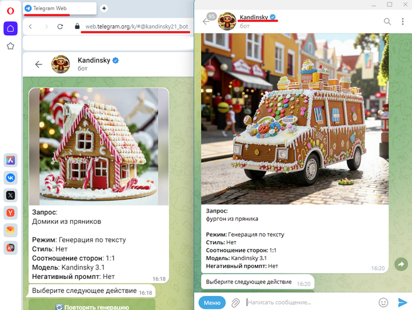
Task: Forward the gingerbread van message
Action: point(401,264)
